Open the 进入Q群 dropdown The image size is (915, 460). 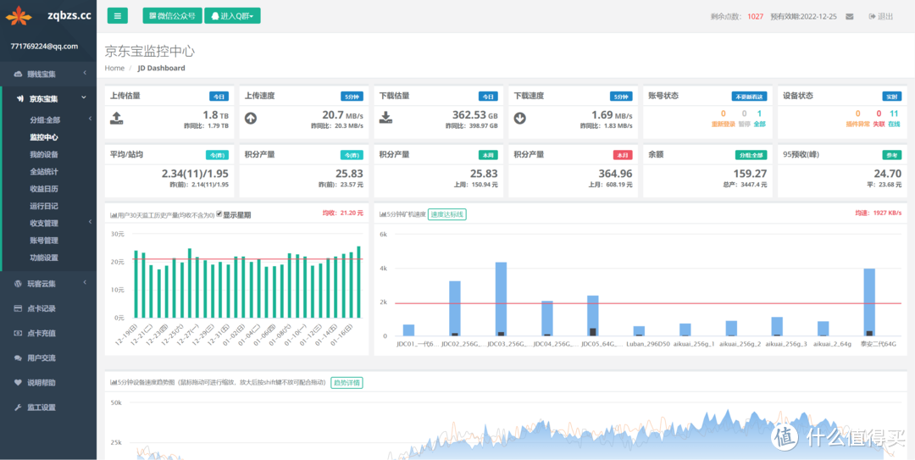(x=232, y=15)
